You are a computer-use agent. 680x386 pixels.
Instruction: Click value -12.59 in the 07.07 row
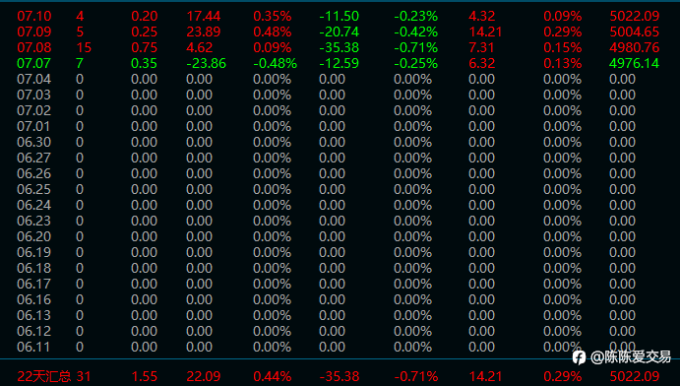340,63
